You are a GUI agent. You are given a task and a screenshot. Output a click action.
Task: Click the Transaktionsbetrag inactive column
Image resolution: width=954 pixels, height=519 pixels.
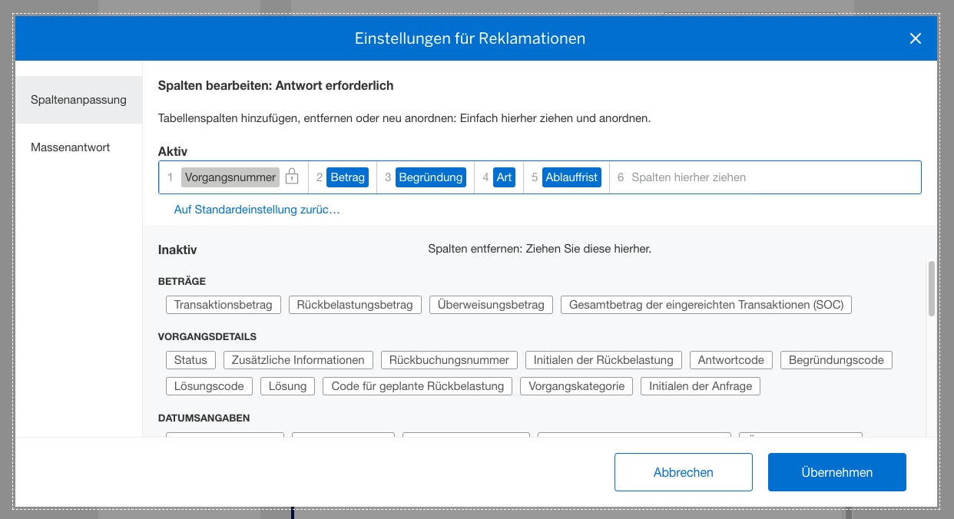pos(223,304)
